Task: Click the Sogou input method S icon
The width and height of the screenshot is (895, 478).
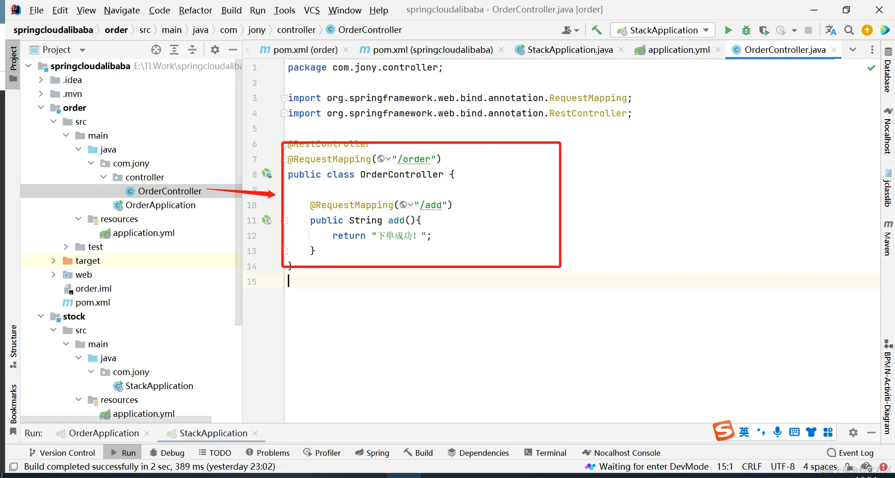Action: [724, 431]
